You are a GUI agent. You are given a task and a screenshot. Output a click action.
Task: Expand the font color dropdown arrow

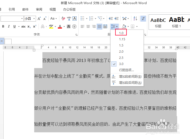pos(64,26)
